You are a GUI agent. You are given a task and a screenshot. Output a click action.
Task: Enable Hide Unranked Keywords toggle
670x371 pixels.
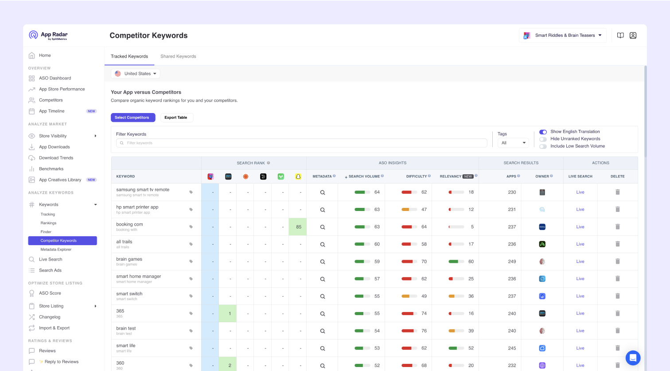click(543, 139)
